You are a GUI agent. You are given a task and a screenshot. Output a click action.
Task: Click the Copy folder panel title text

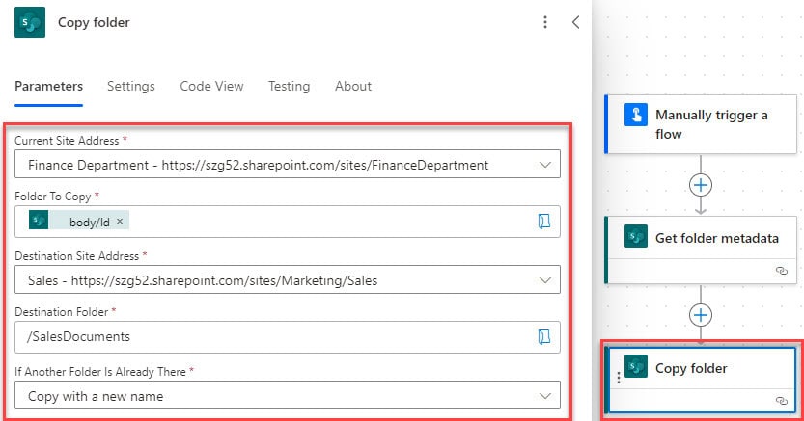point(94,22)
